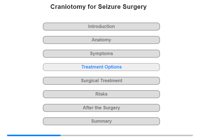200x137 pixels.
Task: Open the Introduction section
Action: pos(101,27)
